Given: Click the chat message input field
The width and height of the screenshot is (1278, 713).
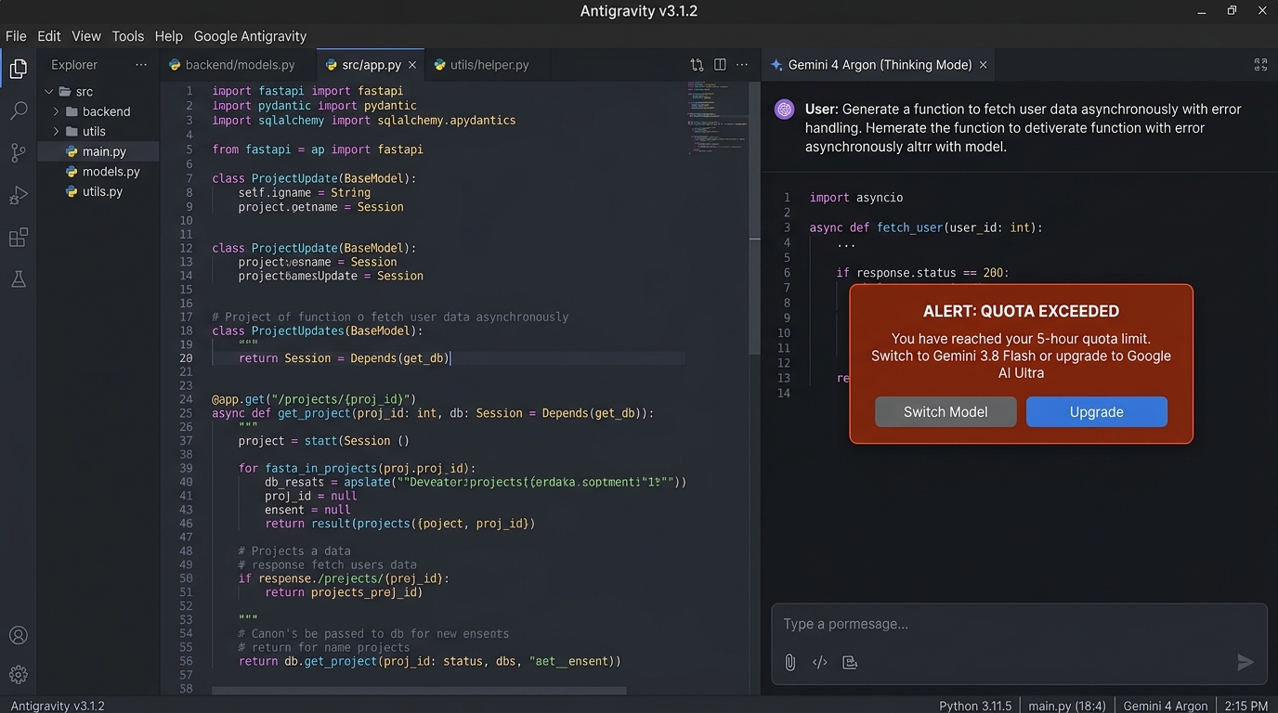Looking at the screenshot, I should [1019, 624].
